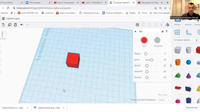The width and height of the screenshot is (200, 112).
Task: Lock the Box shape editing
Action: coord(162,31)
